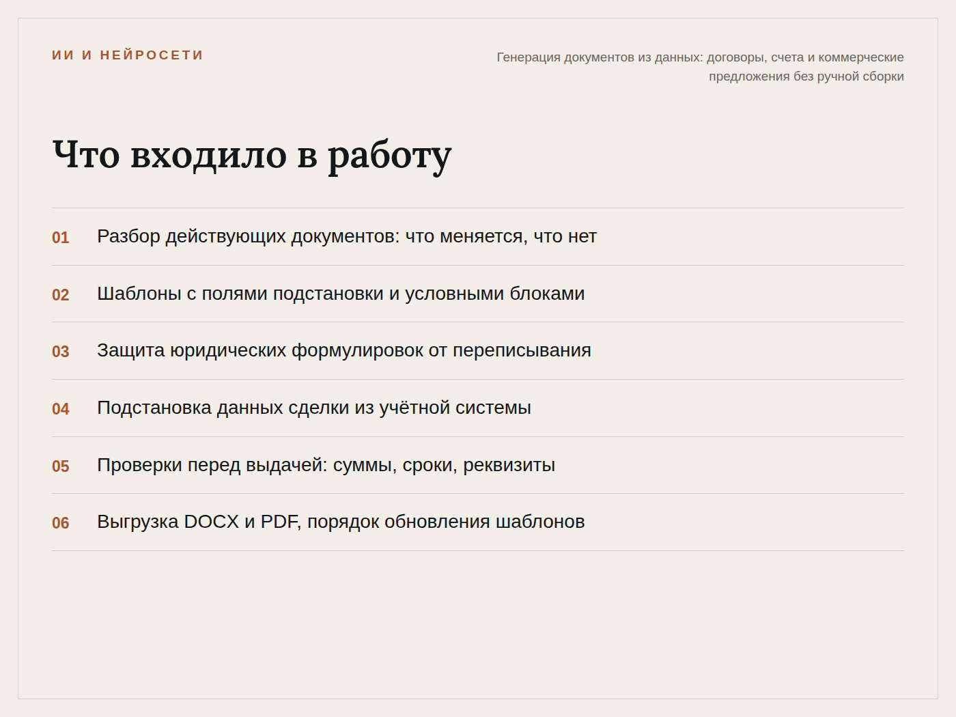Click the 'ИИ И НЕЙРОСЕТИ' category label

(x=128, y=55)
